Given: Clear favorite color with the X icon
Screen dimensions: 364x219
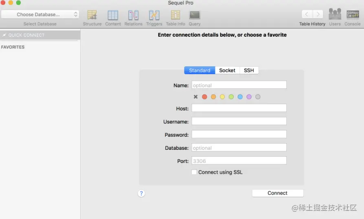Looking at the screenshot, I should (196, 97).
